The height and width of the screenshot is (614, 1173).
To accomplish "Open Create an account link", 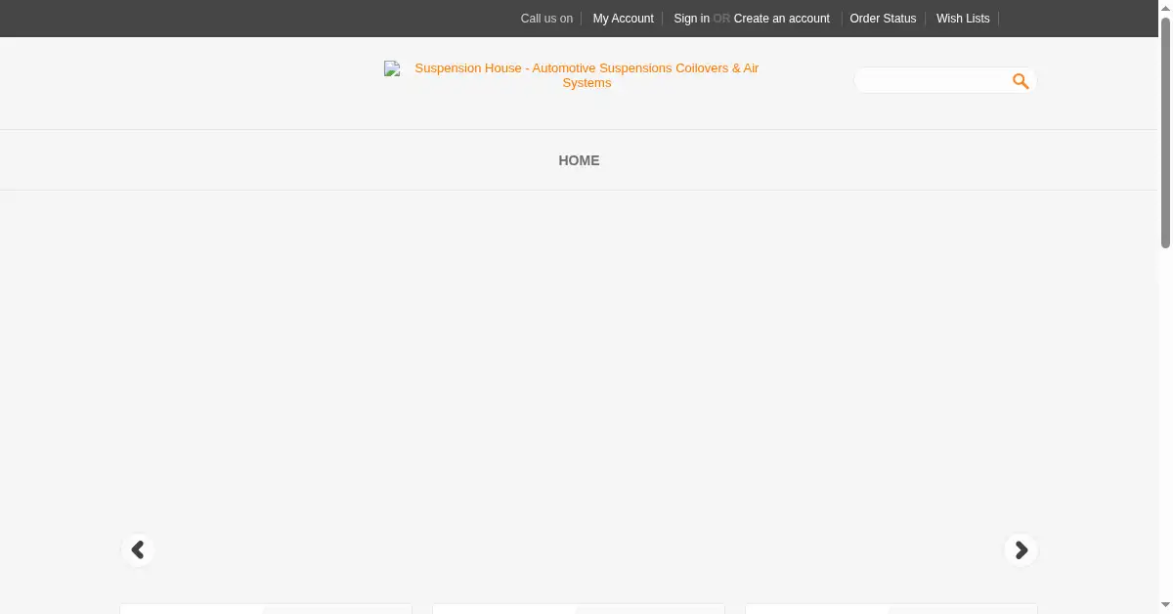I will (x=781, y=19).
